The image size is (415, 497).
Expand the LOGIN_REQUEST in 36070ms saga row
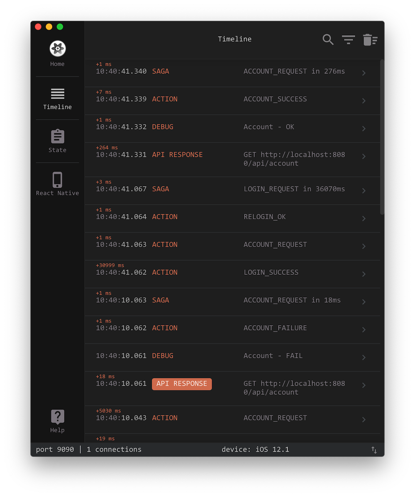point(364,191)
